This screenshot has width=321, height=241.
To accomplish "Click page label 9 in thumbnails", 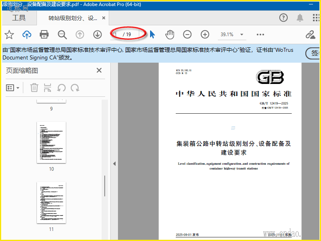I will pos(51,108).
